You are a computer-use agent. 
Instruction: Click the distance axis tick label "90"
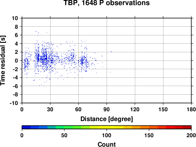[107, 109]
